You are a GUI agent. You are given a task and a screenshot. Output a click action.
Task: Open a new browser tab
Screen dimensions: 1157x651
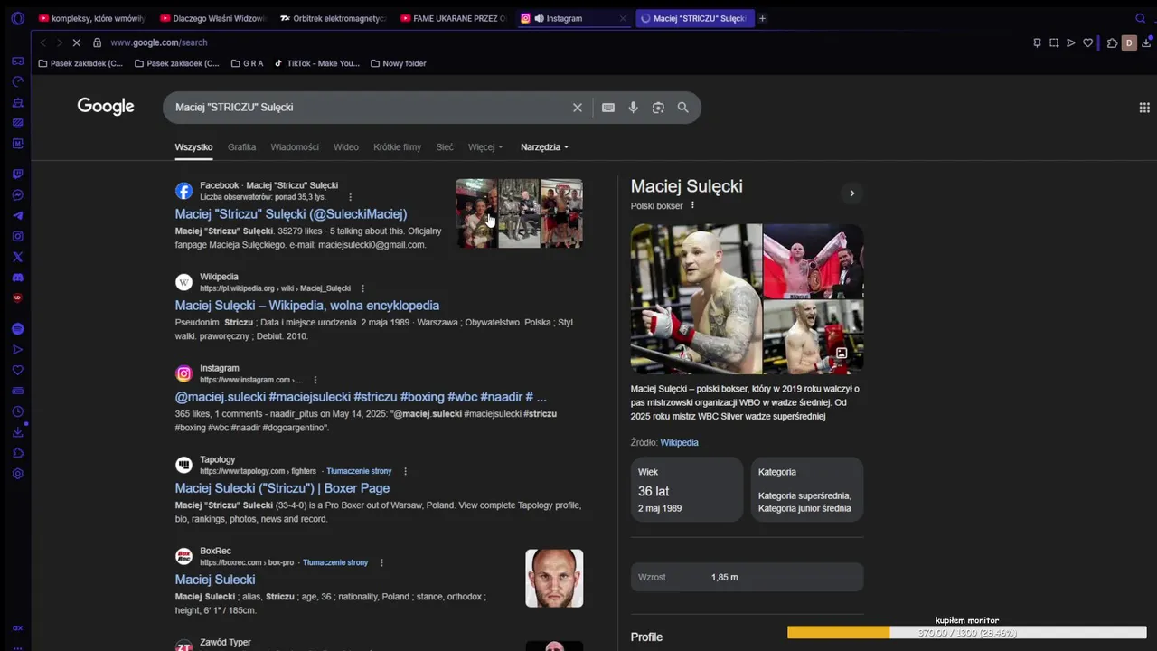click(x=762, y=18)
